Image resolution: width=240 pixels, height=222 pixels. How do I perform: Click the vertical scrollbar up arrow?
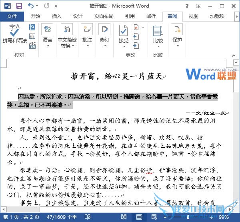[x=236, y=62]
